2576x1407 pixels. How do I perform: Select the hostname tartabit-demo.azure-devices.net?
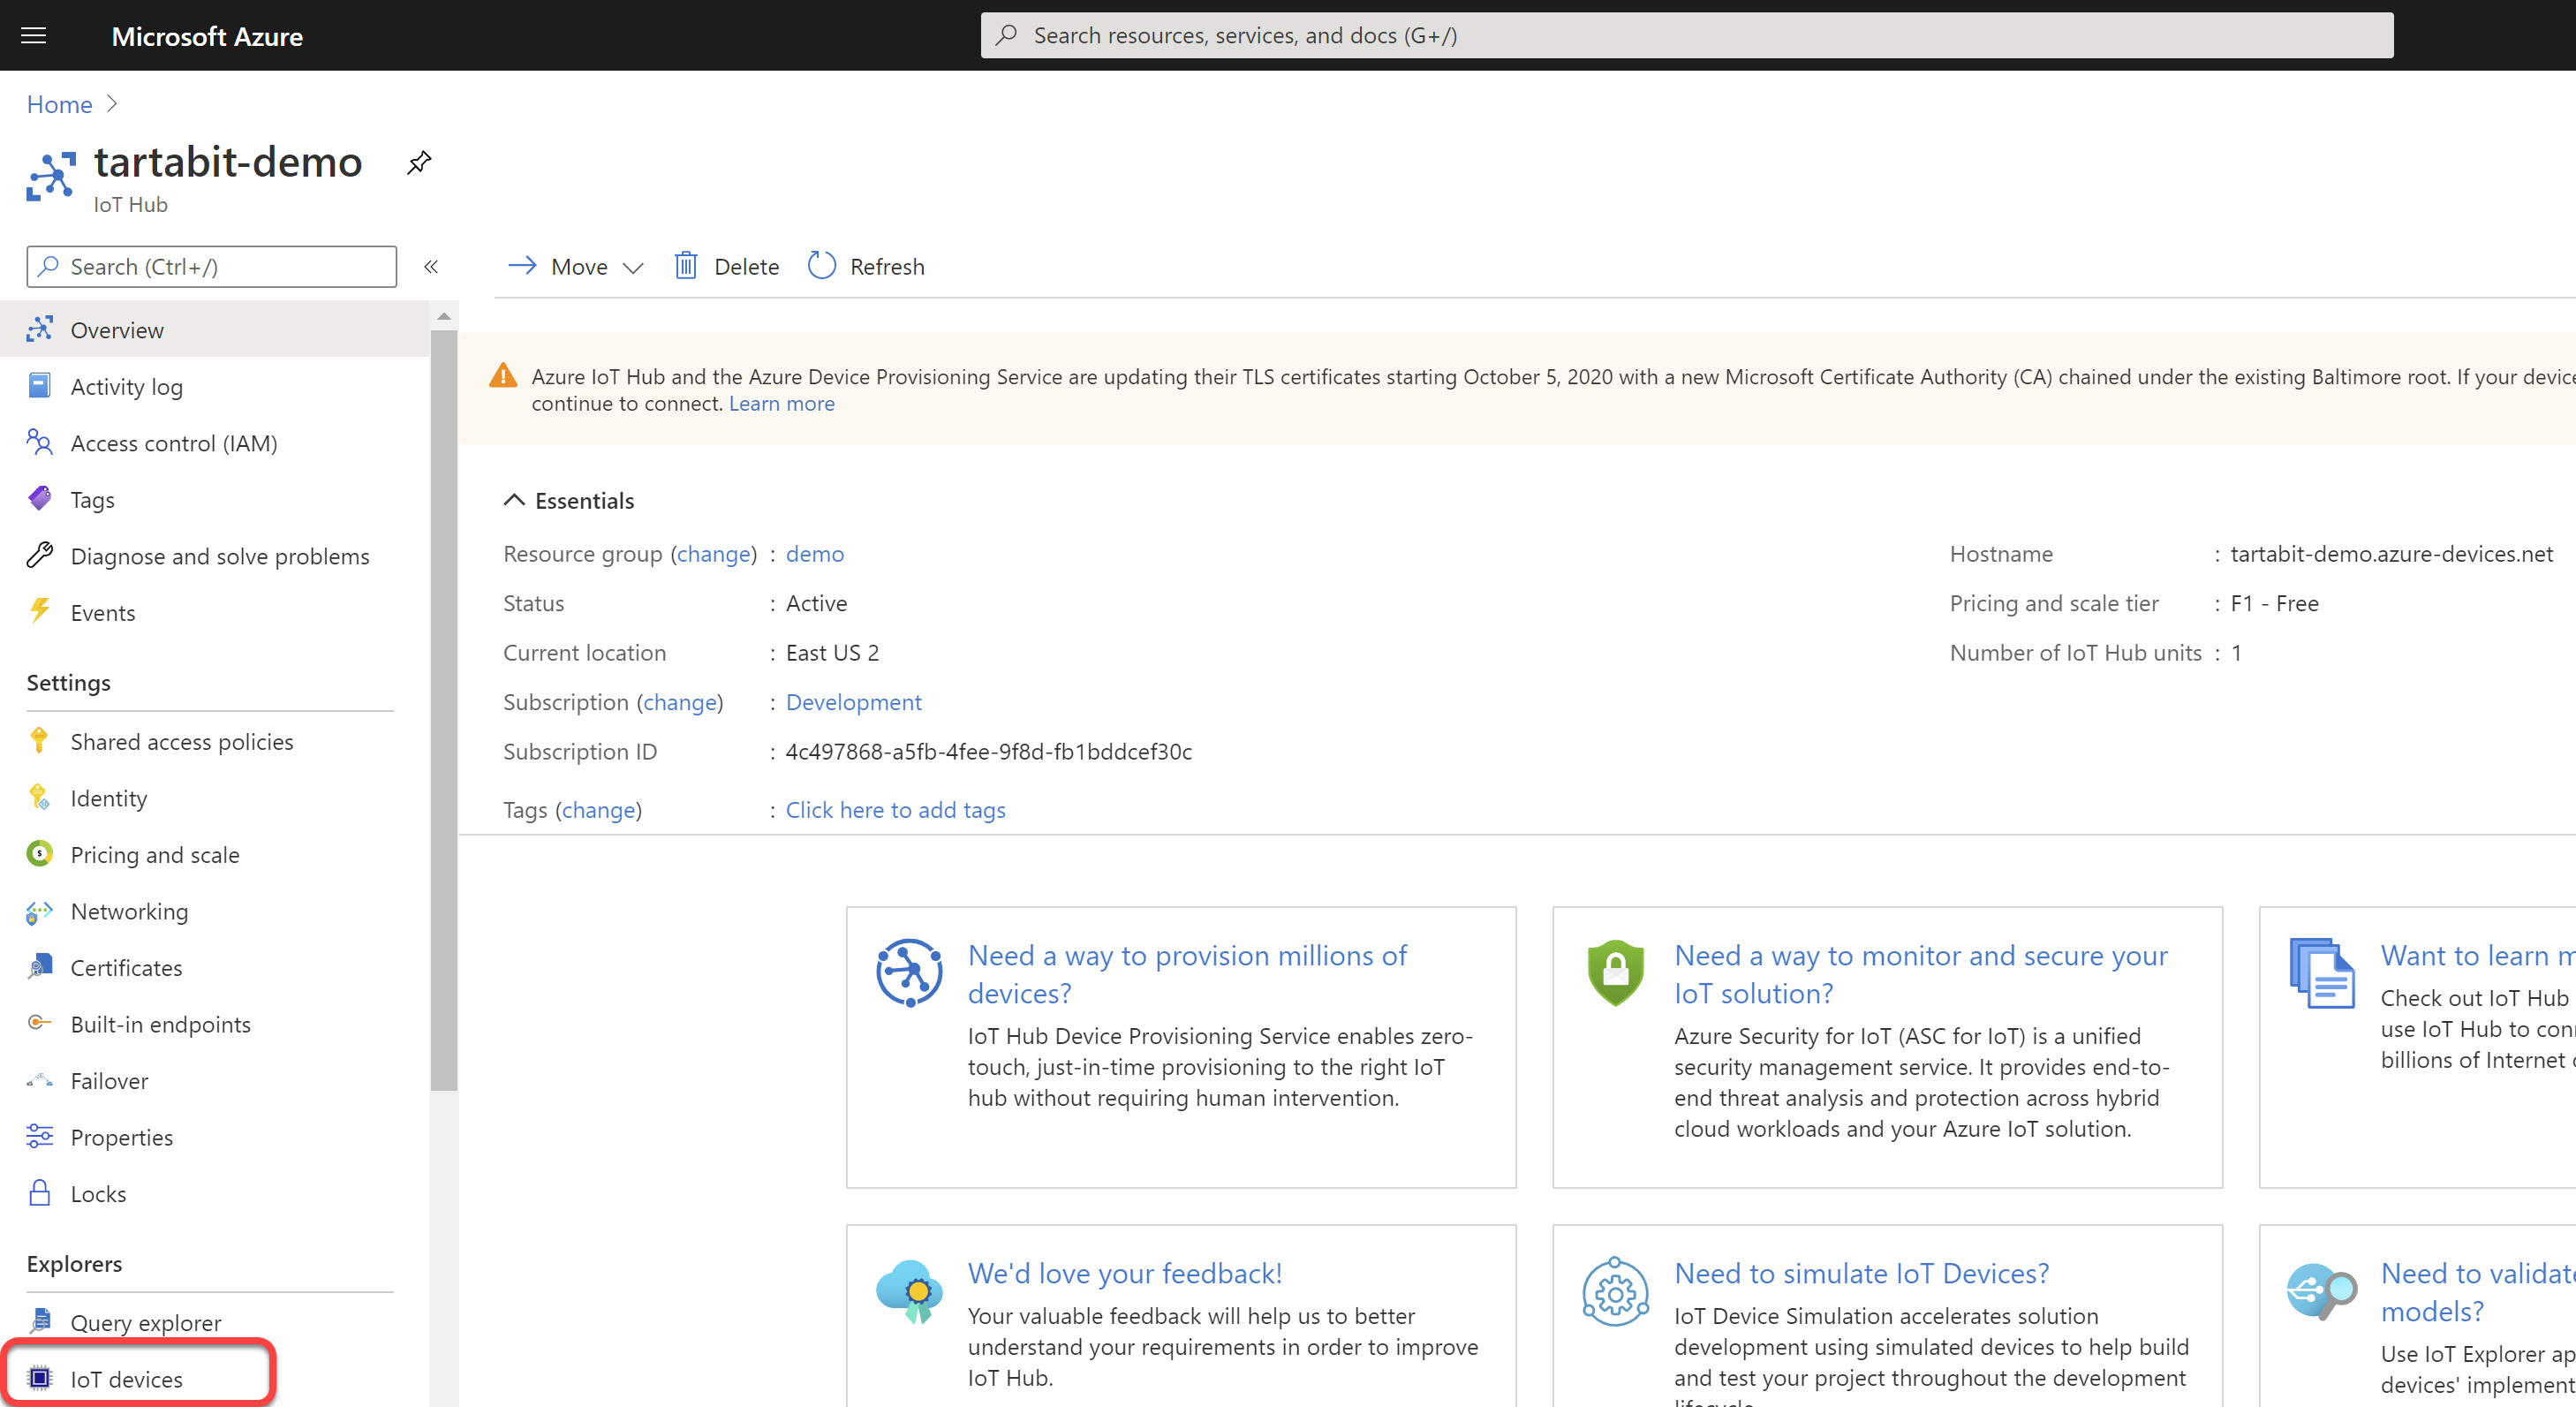pyautogui.click(x=2391, y=553)
